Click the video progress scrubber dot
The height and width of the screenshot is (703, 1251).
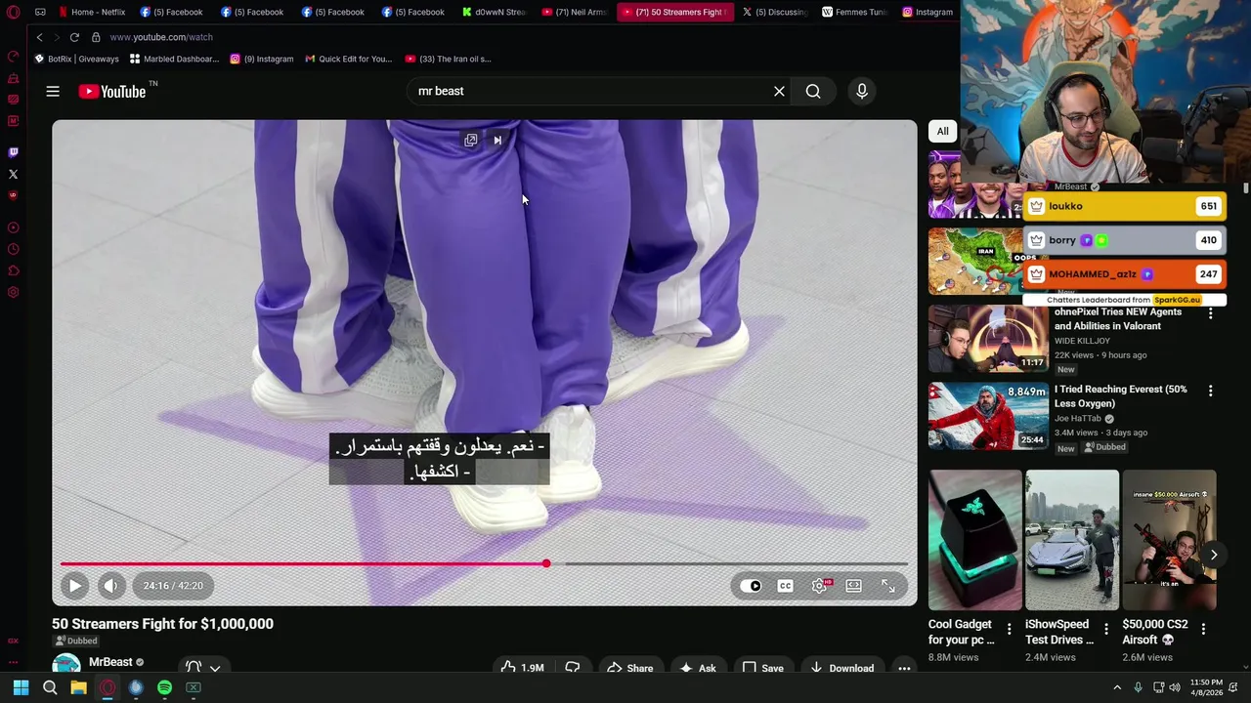point(546,563)
